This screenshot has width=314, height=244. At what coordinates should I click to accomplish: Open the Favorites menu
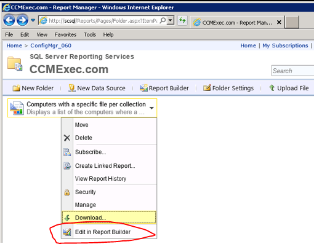65,34
